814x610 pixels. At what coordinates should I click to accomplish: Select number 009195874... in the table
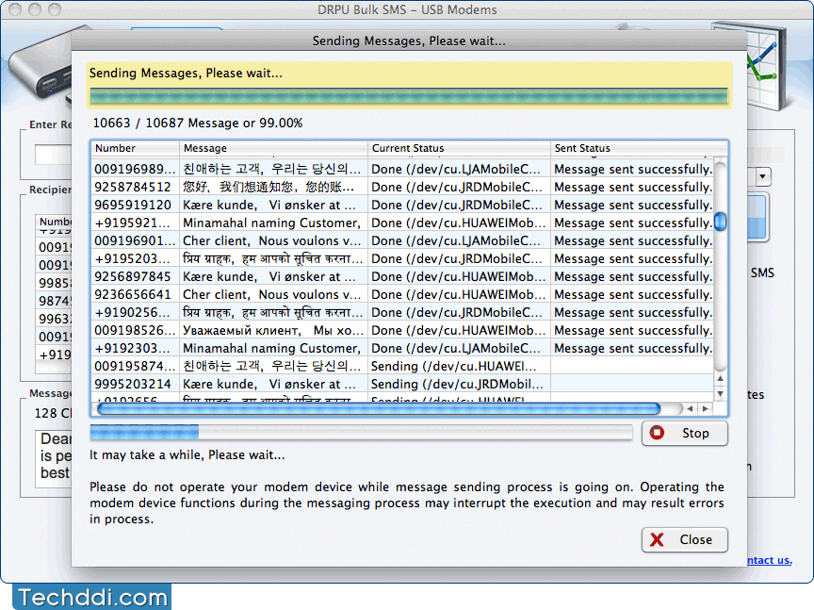click(x=135, y=367)
